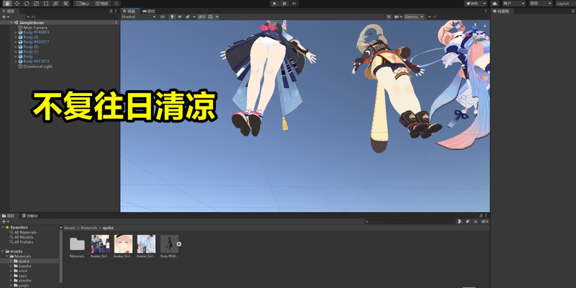The width and height of the screenshot is (576, 288).
Task: Select Directional Light in the Hierarchy
Action: pyautogui.click(x=37, y=66)
